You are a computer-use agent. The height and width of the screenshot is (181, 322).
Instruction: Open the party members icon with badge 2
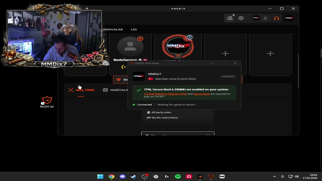pyautogui.click(x=230, y=18)
